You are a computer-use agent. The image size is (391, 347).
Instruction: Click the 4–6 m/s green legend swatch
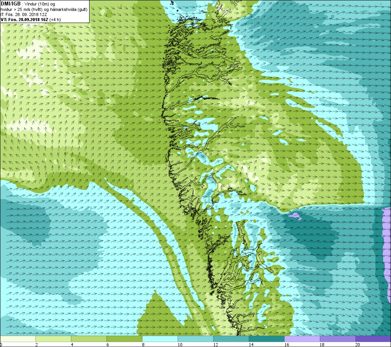tap(89, 339)
